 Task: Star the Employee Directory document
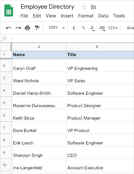click(84, 7)
